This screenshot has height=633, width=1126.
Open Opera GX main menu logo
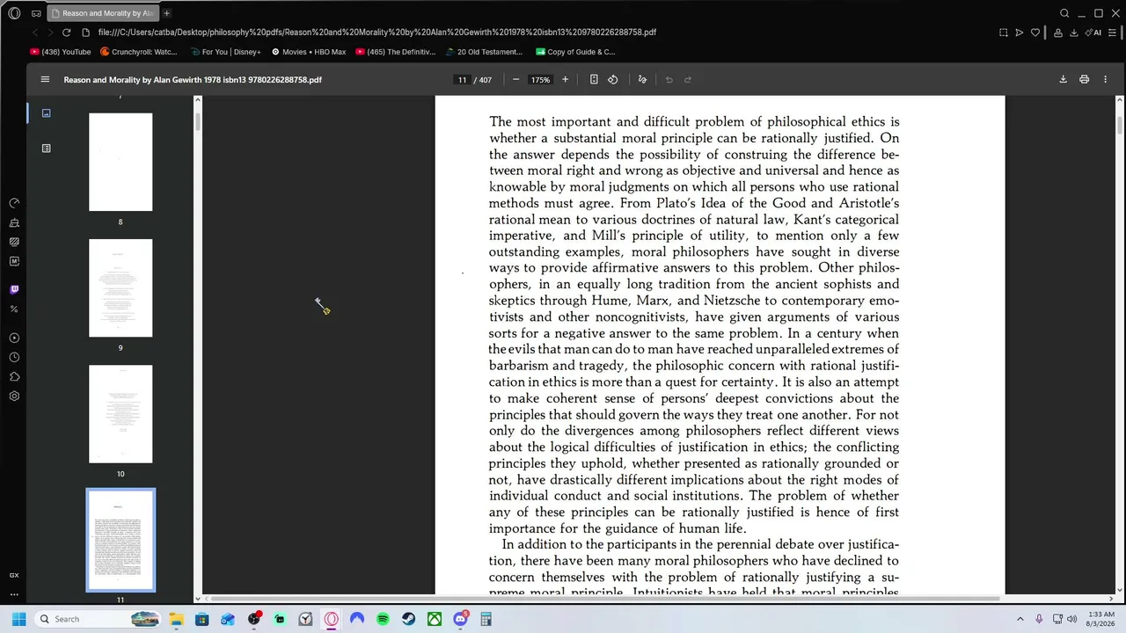pos(14,13)
